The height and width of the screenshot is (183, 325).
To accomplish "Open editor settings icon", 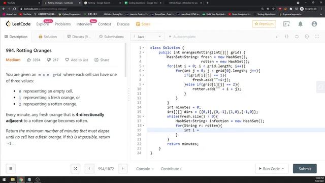I will click(x=307, y=37).
